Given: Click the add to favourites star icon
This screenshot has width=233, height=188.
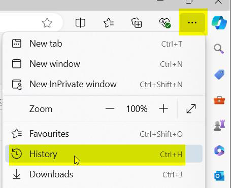Looking at the screenshot, I should [47, 23].
